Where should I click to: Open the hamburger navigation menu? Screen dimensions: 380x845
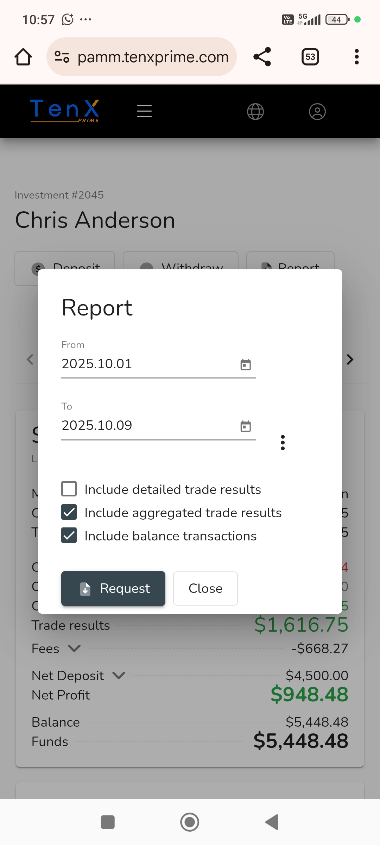pos(144,111)
